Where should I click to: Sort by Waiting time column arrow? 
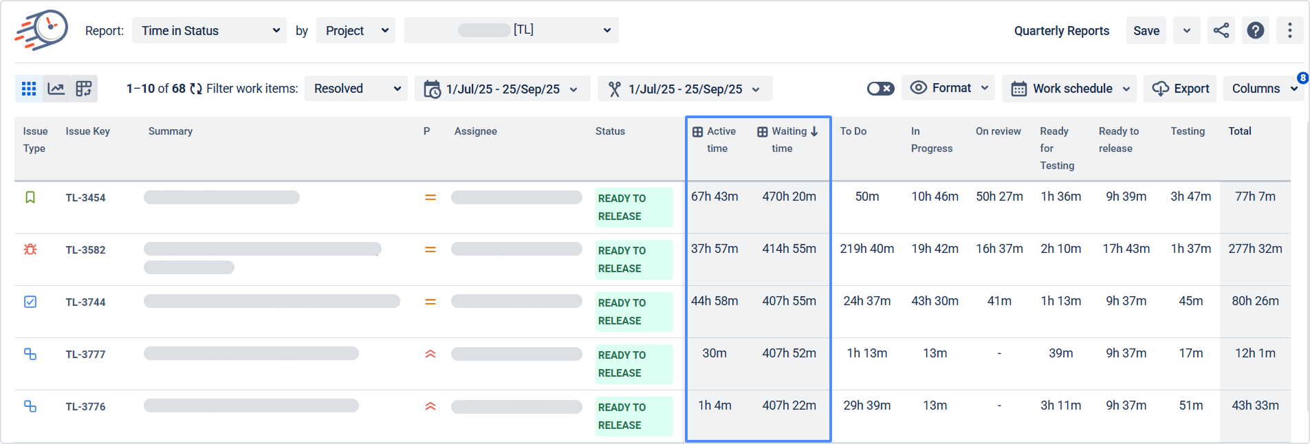click(x=814, y=131)
